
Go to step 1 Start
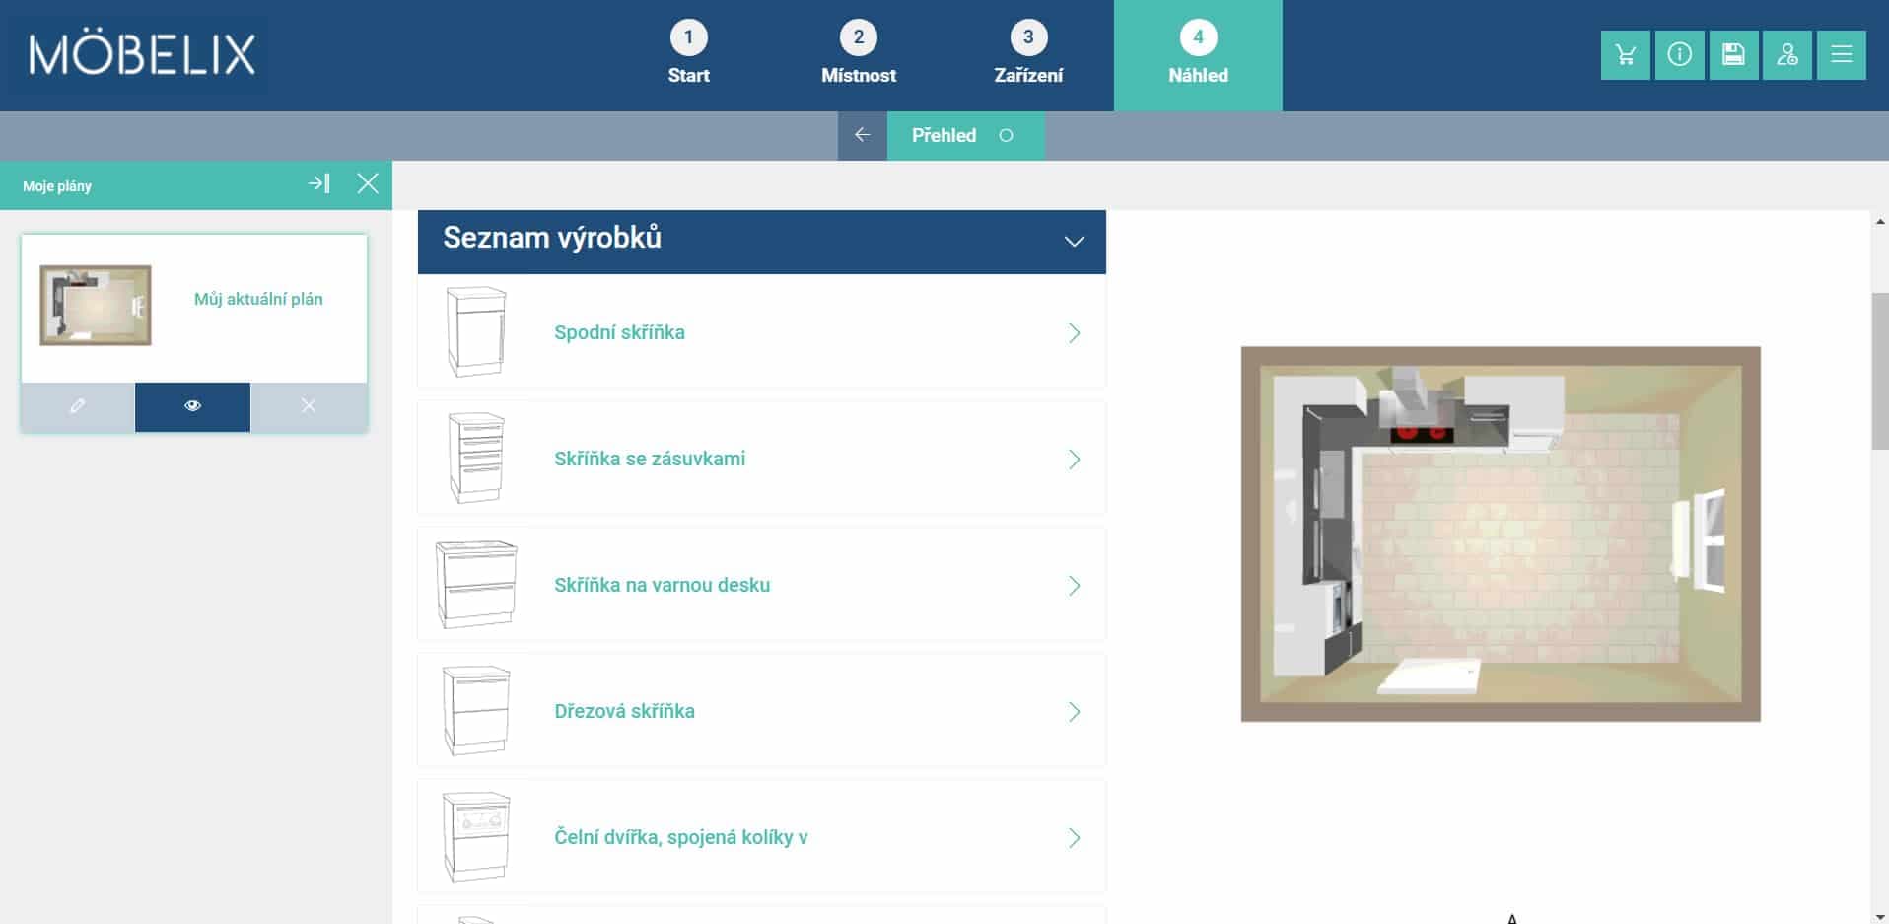(688, 55)
